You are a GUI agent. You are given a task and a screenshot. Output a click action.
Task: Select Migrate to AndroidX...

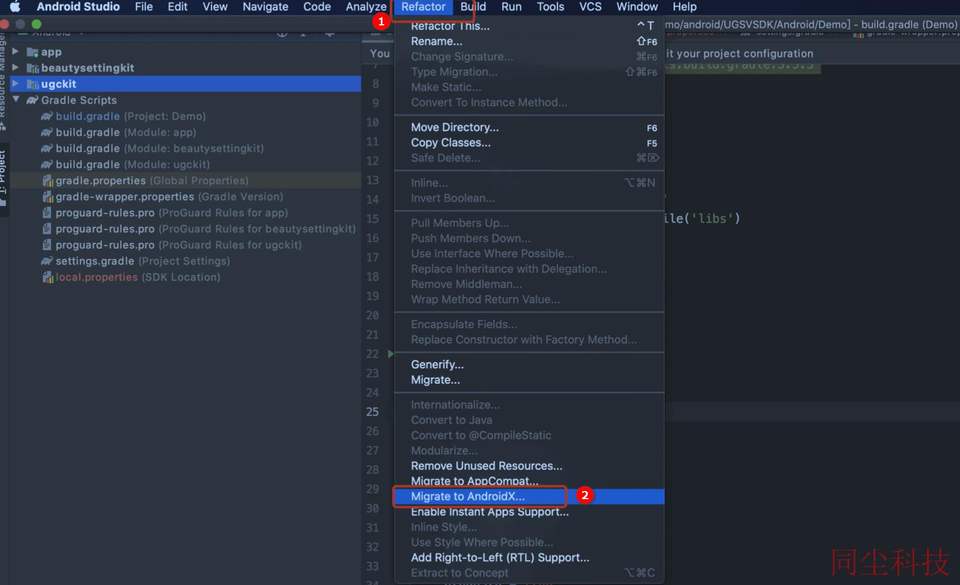click(x=529, y=496)
